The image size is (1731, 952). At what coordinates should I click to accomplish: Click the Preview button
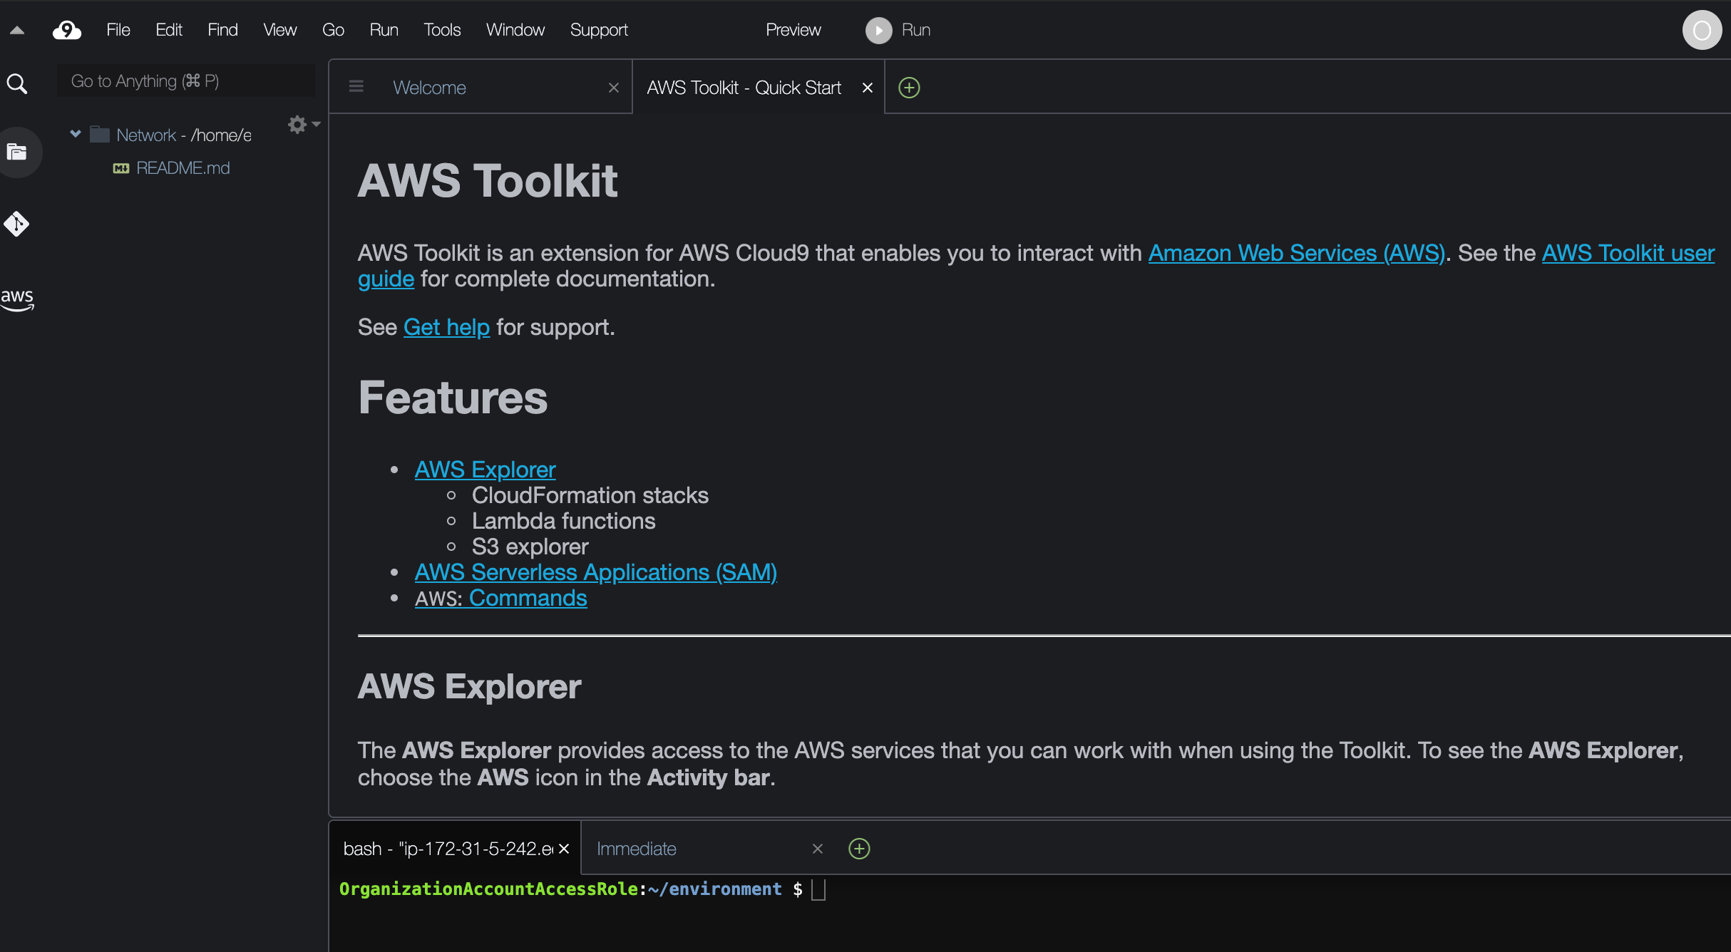coord(793,30)
